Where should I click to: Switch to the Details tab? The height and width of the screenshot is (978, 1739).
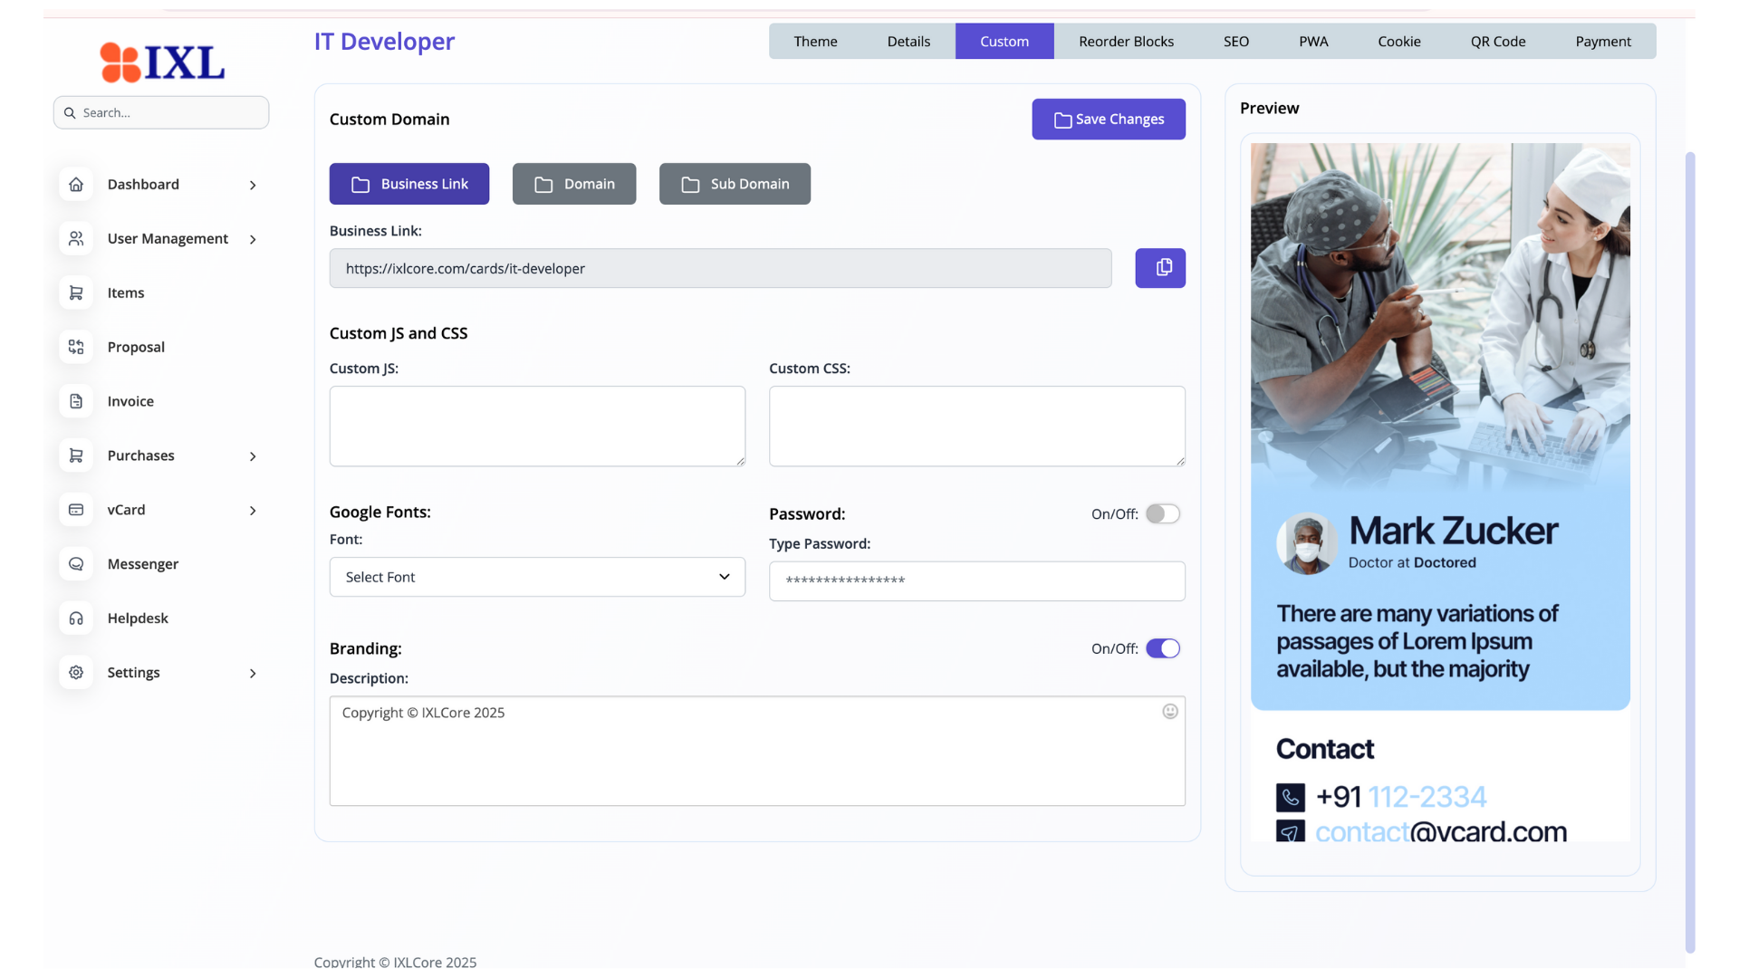coord(908,42)
